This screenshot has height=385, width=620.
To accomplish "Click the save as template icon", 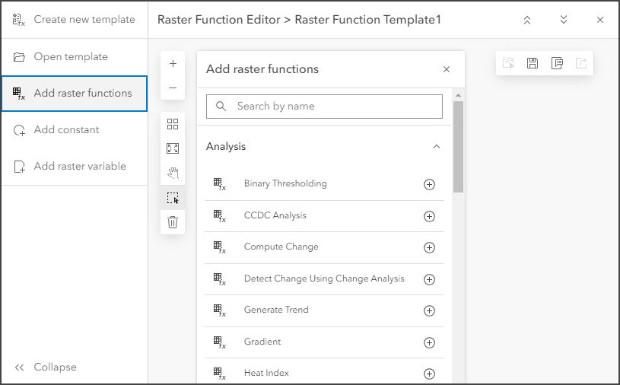I will (x=557, y=63).
